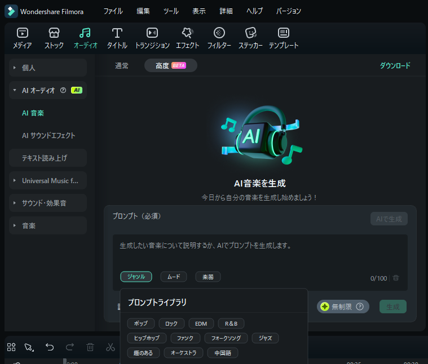Viewport: 428px width, 364px height.
Task: Collapse the AI オーディオ sidebar section
Action: click(15, 90)
